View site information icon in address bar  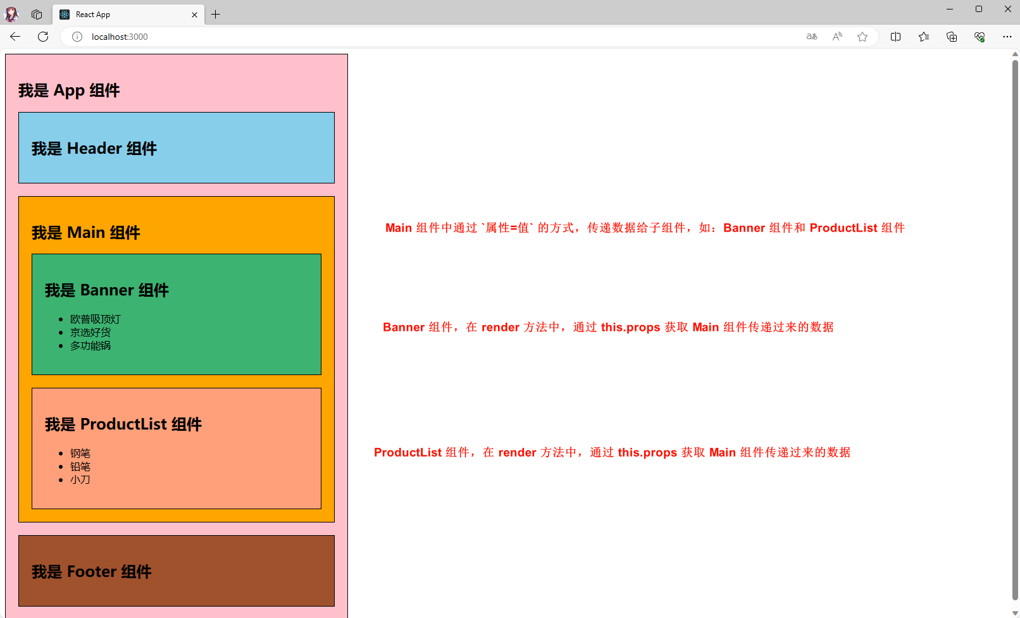click(77, 37)
